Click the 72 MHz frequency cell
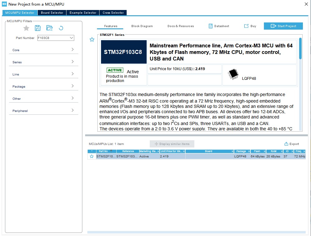Screen dimensions: 311x236 pos(299,156)
